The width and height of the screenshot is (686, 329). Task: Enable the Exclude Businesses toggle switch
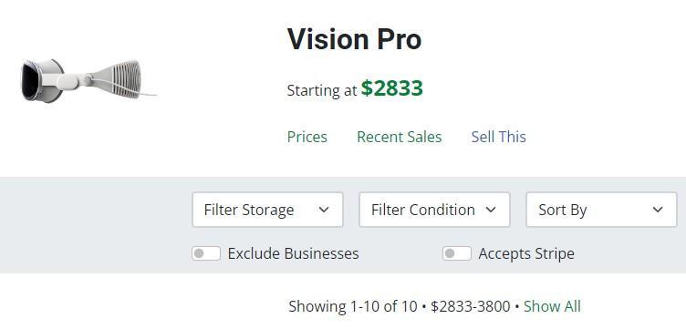pyautogui.click(x=206, y=253)
